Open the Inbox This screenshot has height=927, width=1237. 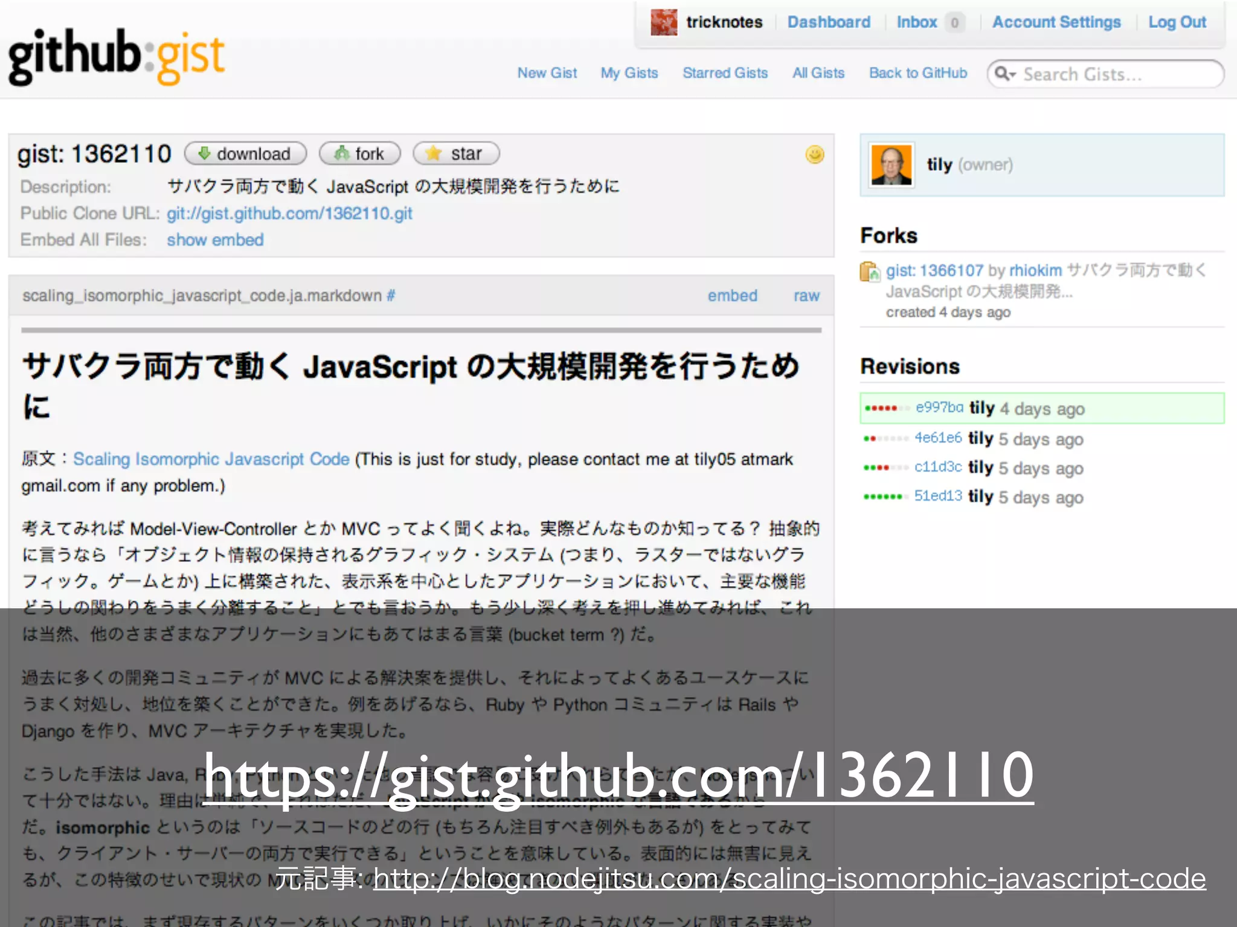(917, 22)
